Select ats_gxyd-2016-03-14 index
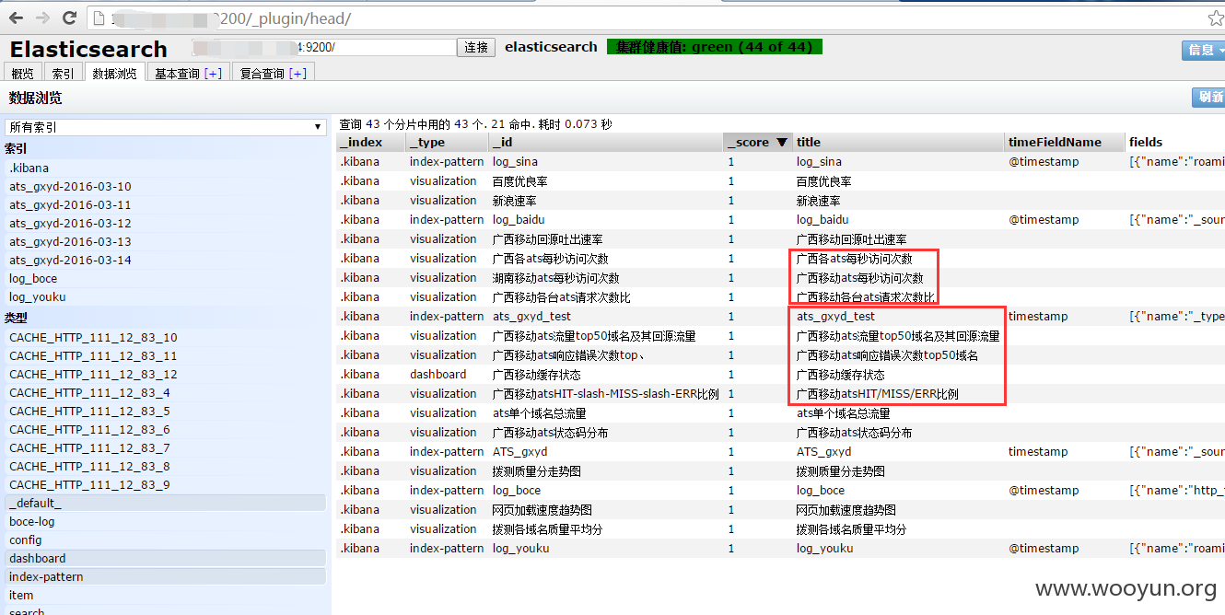 (x=166, y=261)
